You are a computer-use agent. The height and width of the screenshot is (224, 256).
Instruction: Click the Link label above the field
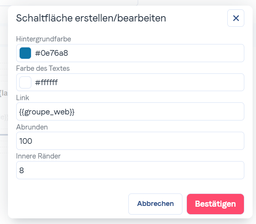tap(23, 98)
